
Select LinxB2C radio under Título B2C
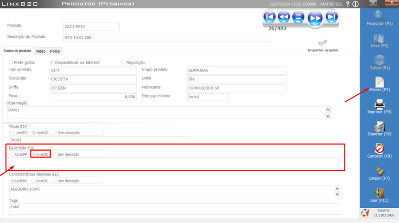[x=34, y=133]
